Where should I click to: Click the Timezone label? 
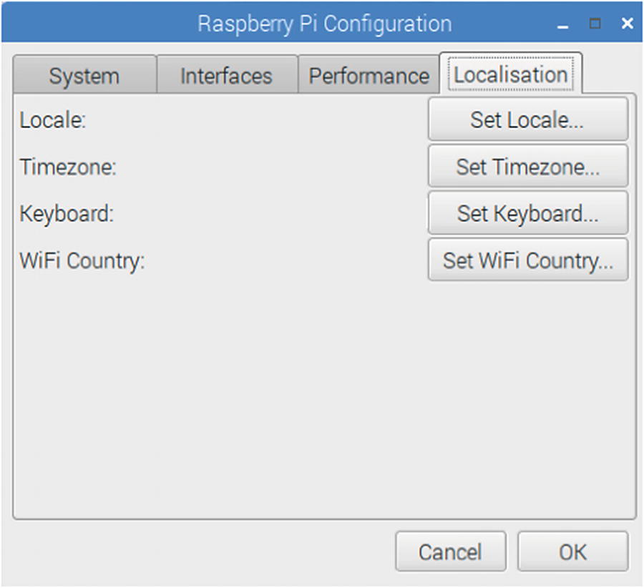[68, 167]
